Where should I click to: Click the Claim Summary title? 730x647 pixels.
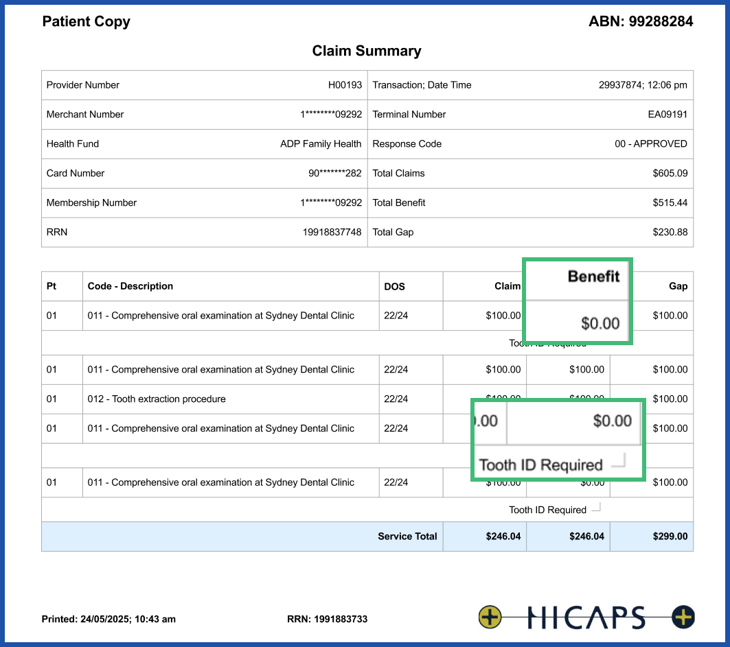[367, 51]
